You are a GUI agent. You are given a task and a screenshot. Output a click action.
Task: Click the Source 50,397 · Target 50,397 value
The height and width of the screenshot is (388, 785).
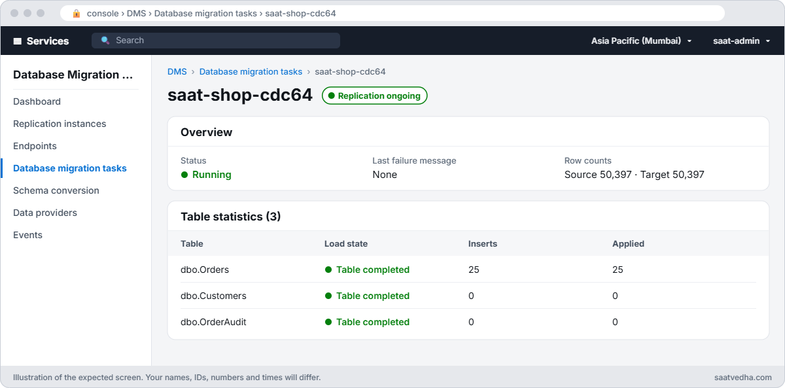[635, 175]
